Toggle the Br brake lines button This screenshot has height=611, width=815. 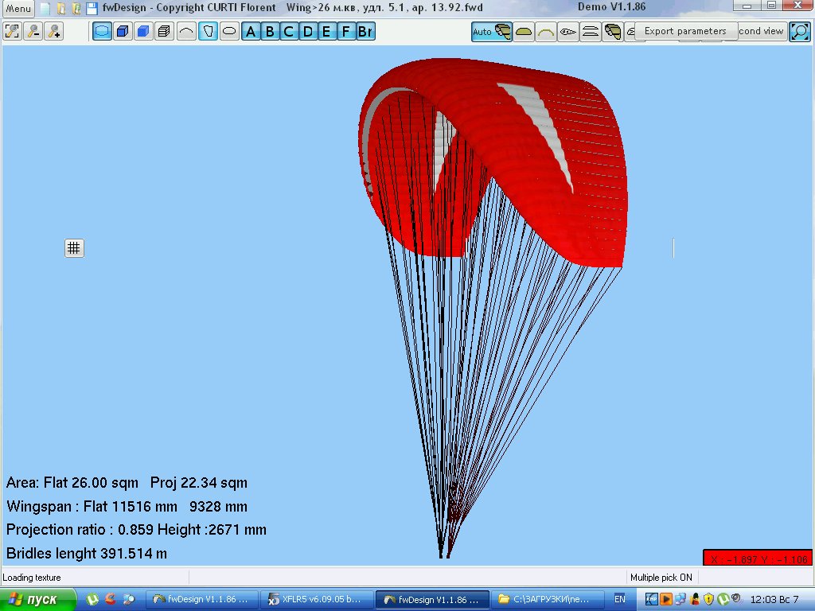click(365, 32)
